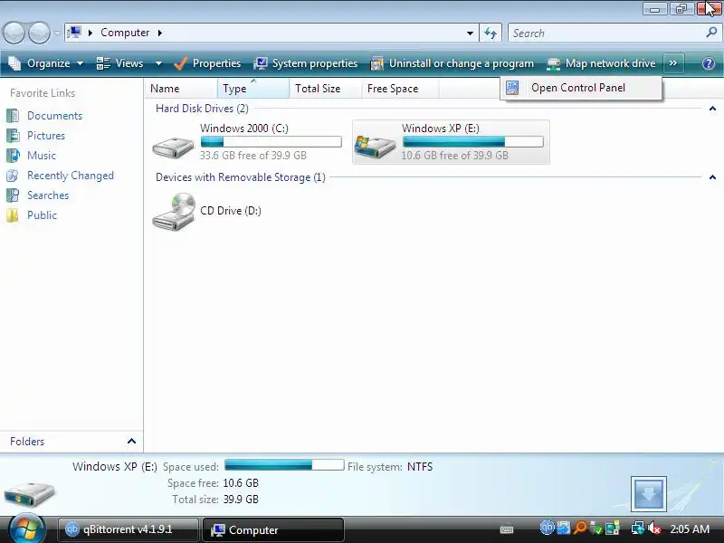Click the blue download arrow box
Viewport: 724px width, 543px height.
point(648,493)
